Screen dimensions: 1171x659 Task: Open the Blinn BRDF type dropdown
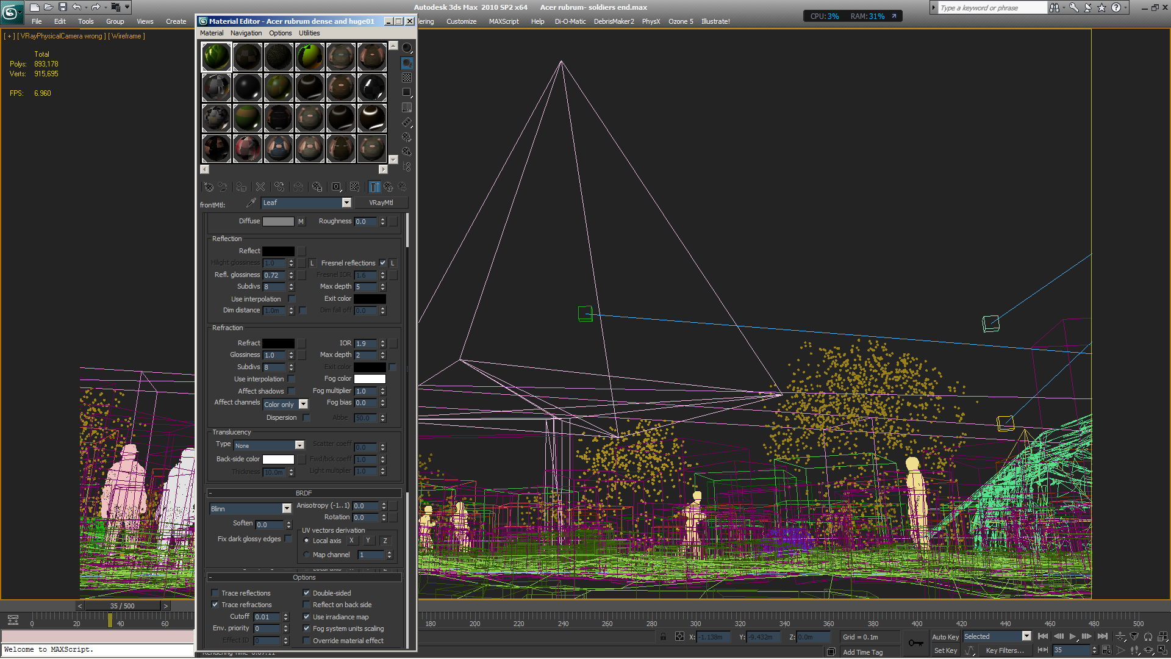pyautogui.click(x=286, y=509)
